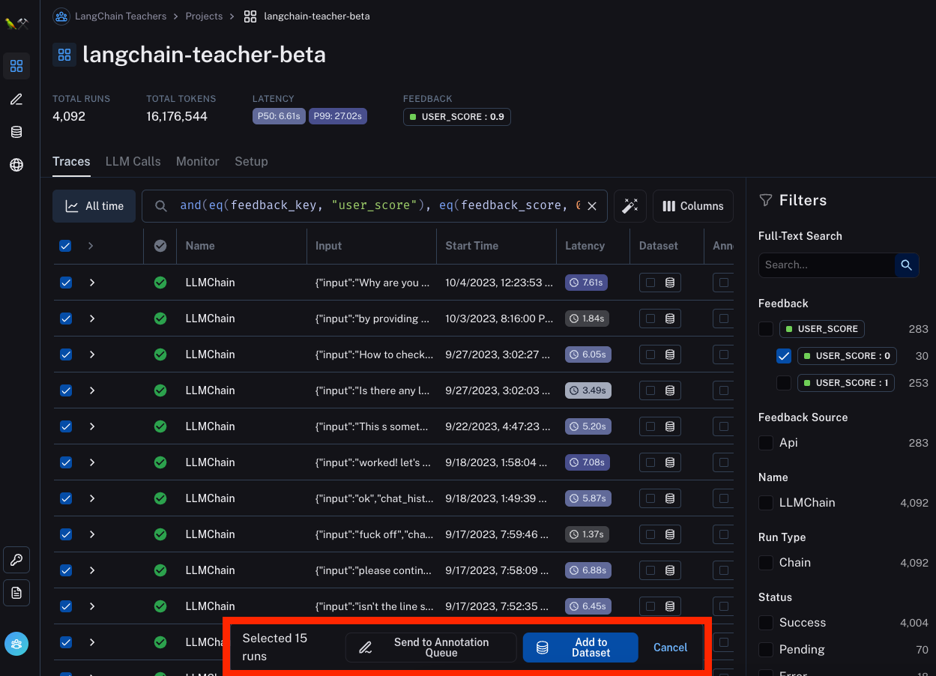Click the LangChain Teachers organization icon
The height and width of the screenshot is (676, 936).
(x=61, y=16)
